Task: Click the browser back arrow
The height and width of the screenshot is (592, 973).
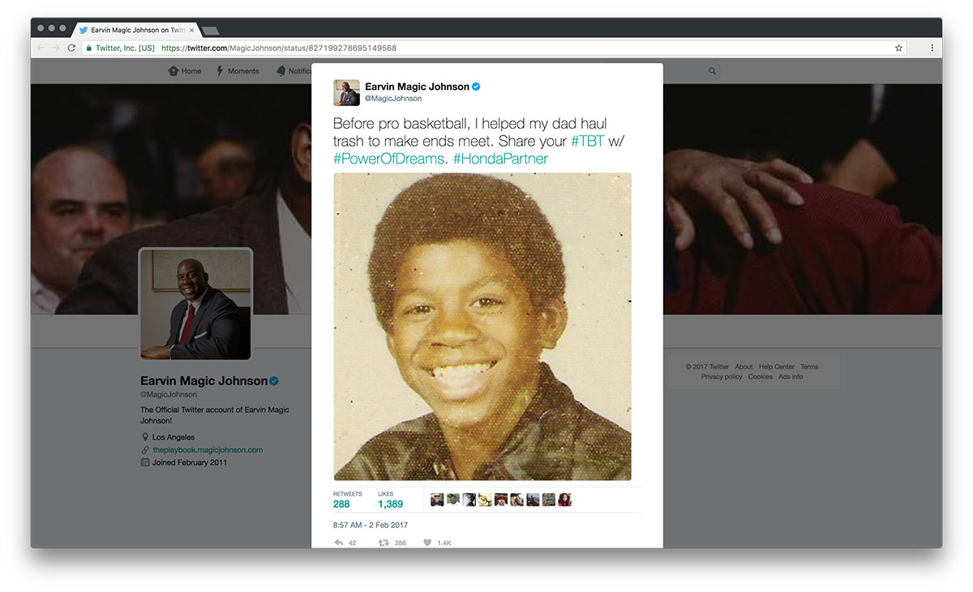Action: coord(40,48)
